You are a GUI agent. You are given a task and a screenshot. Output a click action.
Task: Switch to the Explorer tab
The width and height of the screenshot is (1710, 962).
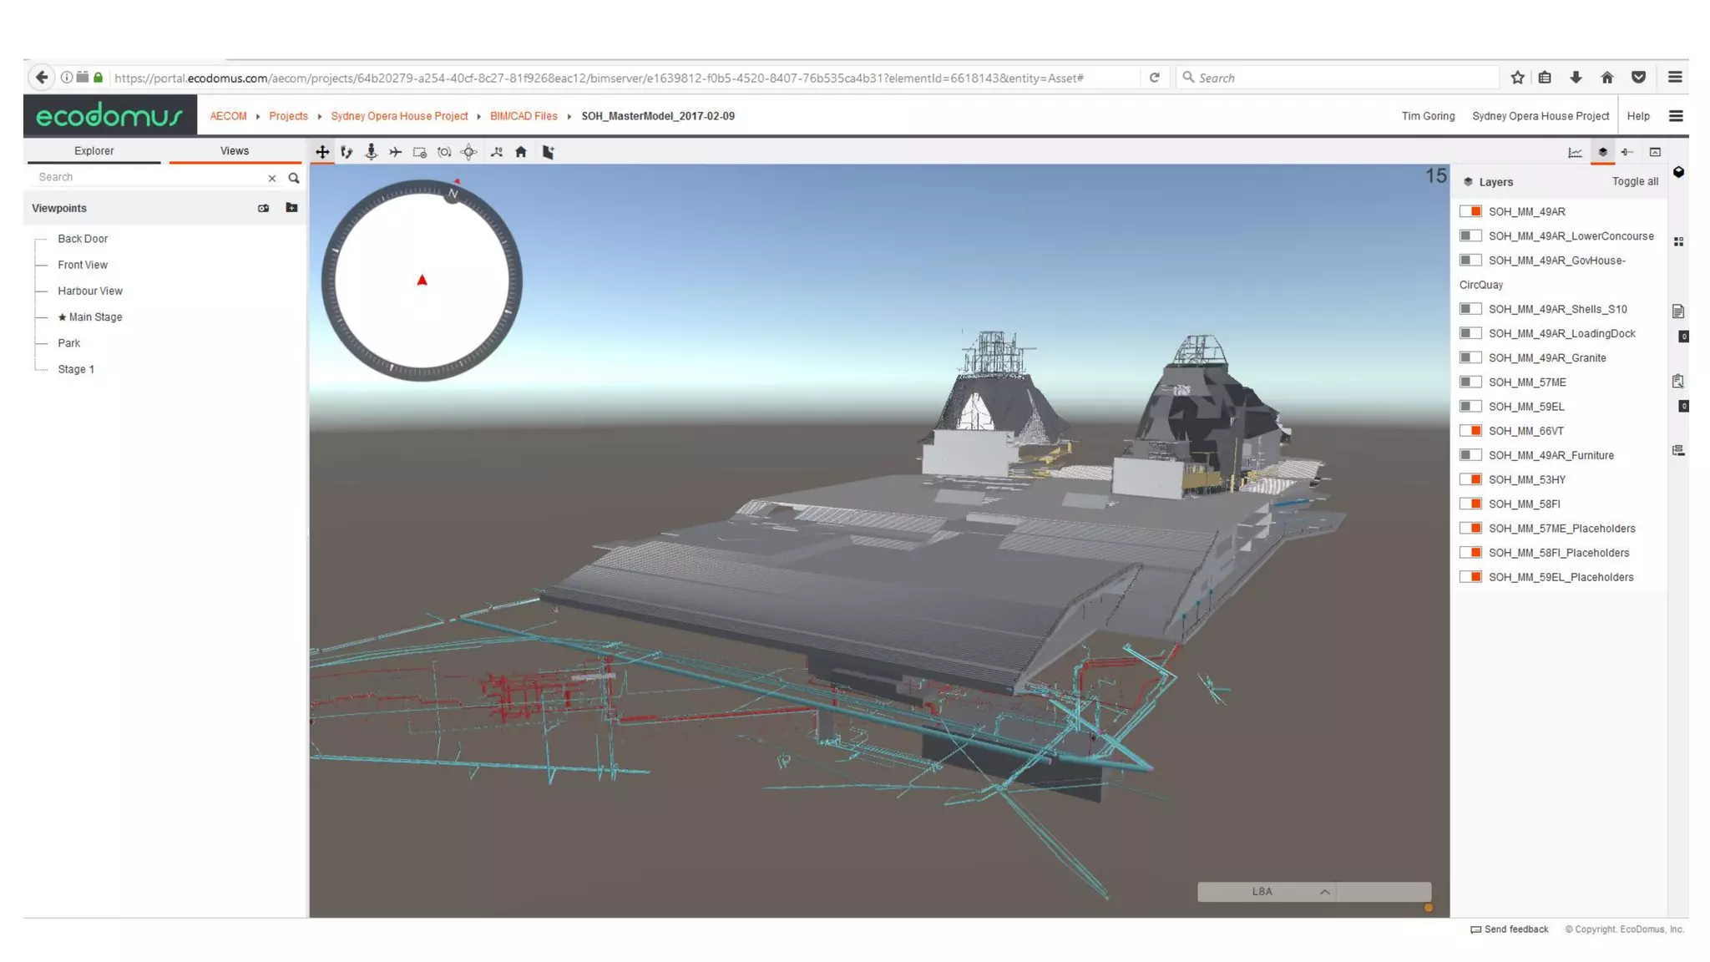pos(94,151)
